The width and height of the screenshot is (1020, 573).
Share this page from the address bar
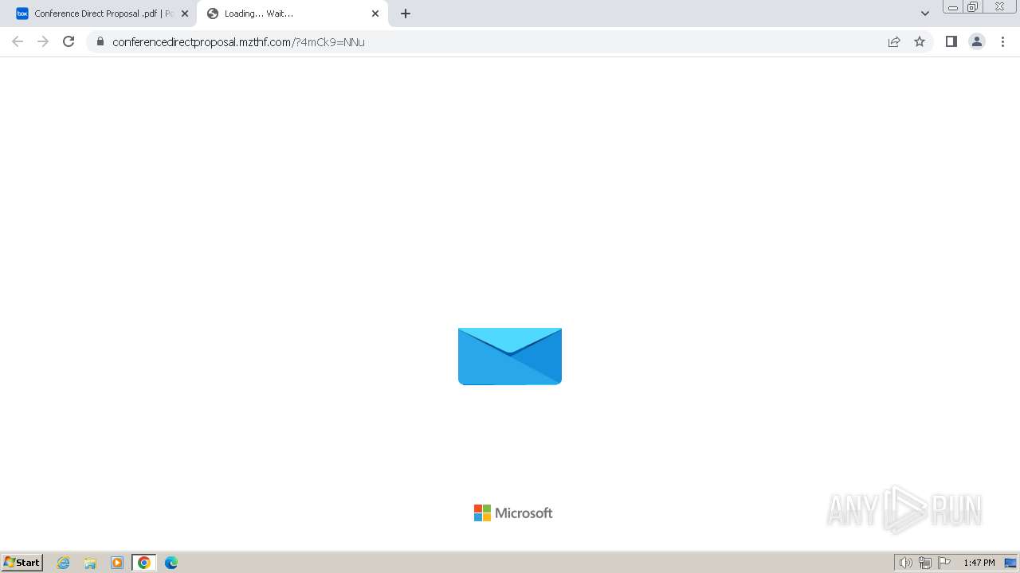point(894,41)
